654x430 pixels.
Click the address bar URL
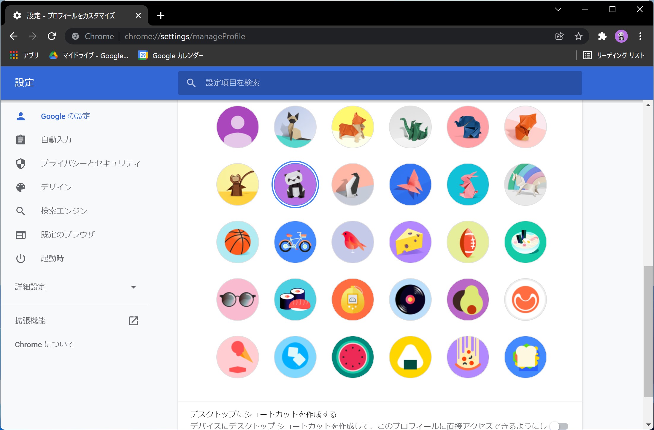click(x=185, y=36)
